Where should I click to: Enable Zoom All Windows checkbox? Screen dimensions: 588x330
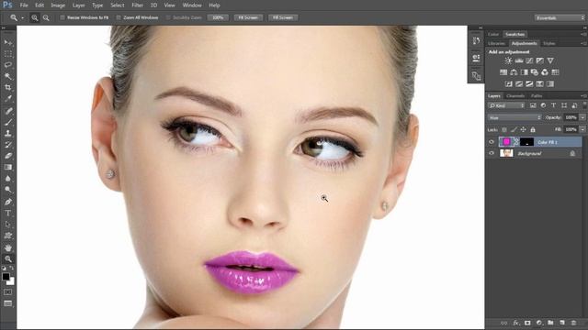119,17
